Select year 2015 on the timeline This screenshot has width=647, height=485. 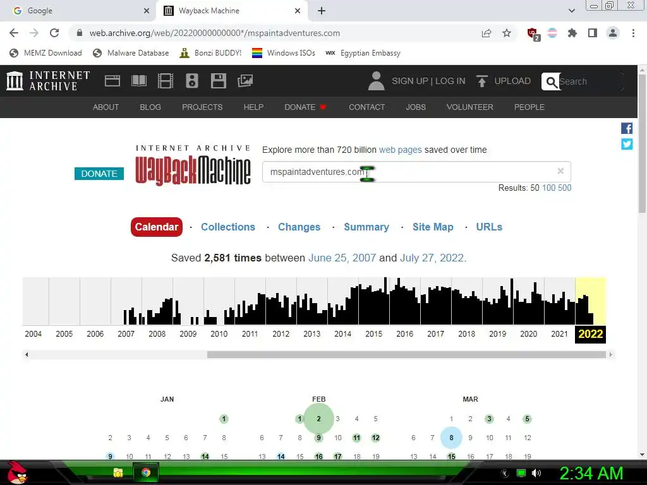tap(374, 333)
